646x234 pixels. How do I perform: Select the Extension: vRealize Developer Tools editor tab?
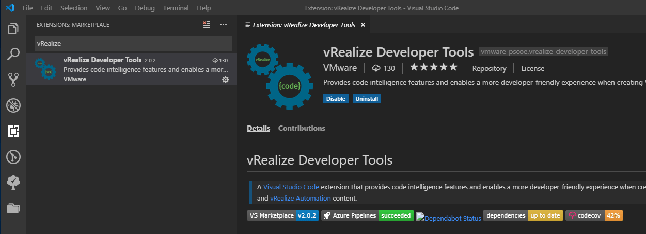pyautogui.click(x=304, y=25)
